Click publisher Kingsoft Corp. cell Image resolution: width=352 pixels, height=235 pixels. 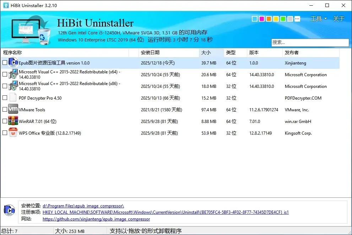pyautogui.click(x=298, y=133)
